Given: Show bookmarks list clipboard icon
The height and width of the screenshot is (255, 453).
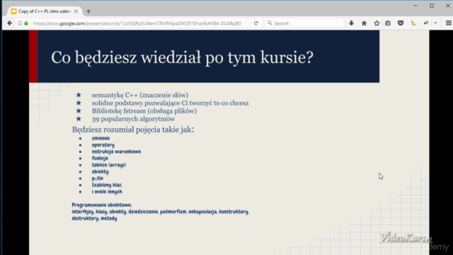Looking at the screenshot, I should click(x=388, y=23).
